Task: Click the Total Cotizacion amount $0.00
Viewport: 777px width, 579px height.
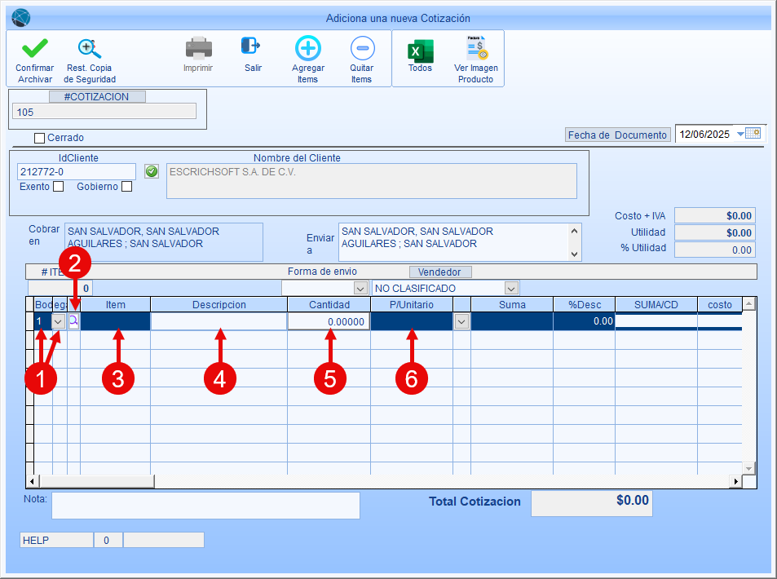Action: click(x=592, y=504)
